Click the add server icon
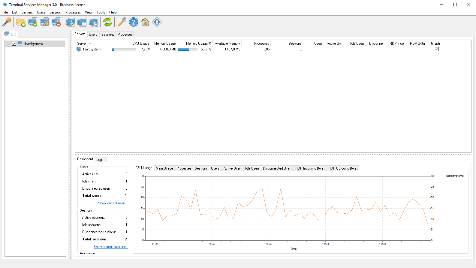Screen dimensions: 476x268 [x=32, y=22]
